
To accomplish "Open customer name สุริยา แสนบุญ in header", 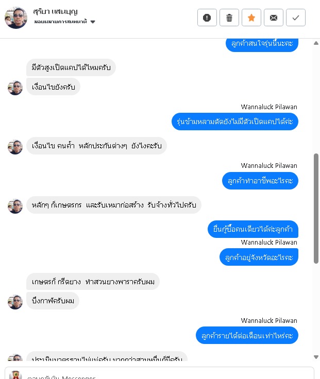I will pos(55,11).
